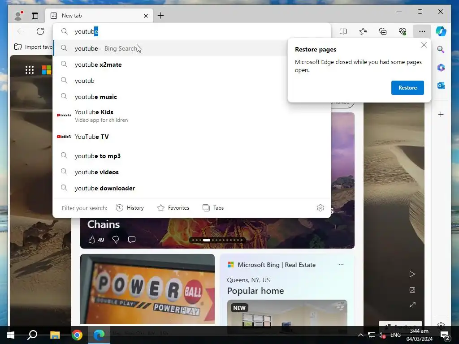The width and height of the screenshot is (459, 344).
Task: Open Collections icon
Action: pyautogui.click(x=383, y=31)
